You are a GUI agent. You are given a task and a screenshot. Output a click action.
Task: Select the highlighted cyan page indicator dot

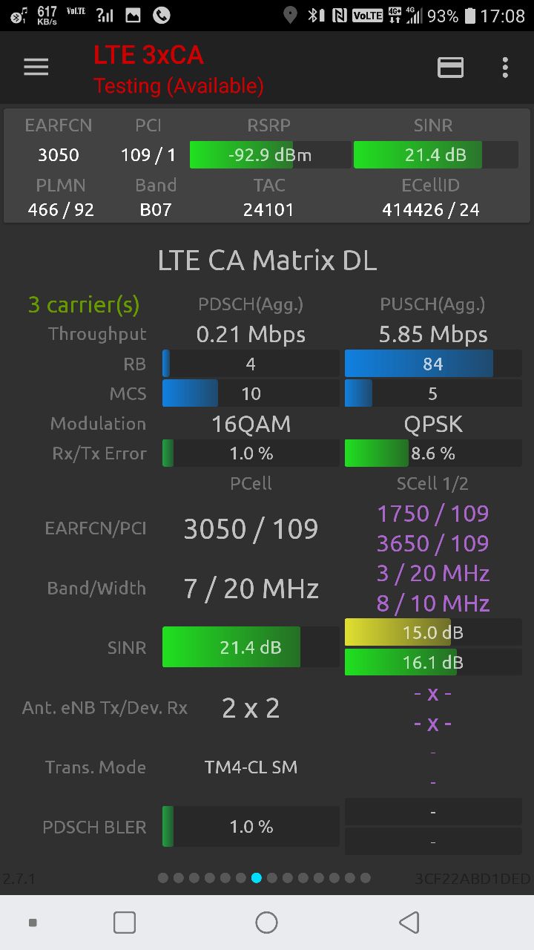click(x=257, y=878)
